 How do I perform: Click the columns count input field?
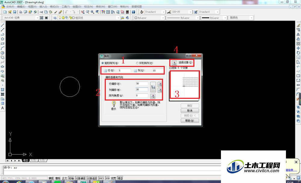coord(158,71)
